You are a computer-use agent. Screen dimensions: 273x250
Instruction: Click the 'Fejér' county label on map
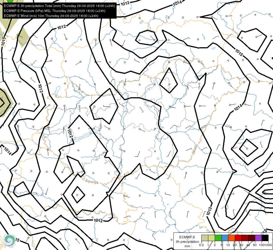pos(100,128)
